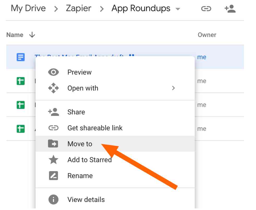The height and width of the screenshot is (210, 256).
Task: Choose Preview from context menu
Action: point(115,72)
